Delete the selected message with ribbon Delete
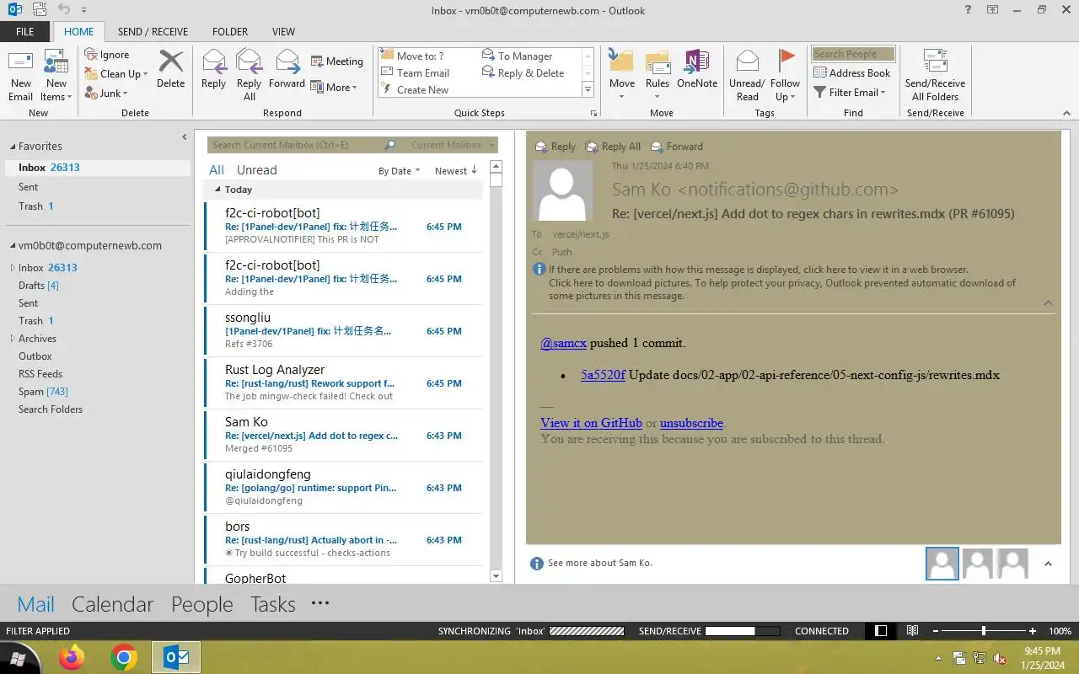 coord(170,69)
